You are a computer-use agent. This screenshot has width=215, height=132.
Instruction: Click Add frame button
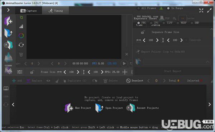17,81
